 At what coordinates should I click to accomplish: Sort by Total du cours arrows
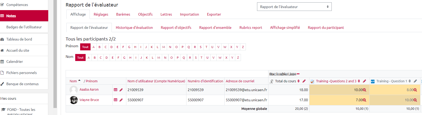pos(299,81)
